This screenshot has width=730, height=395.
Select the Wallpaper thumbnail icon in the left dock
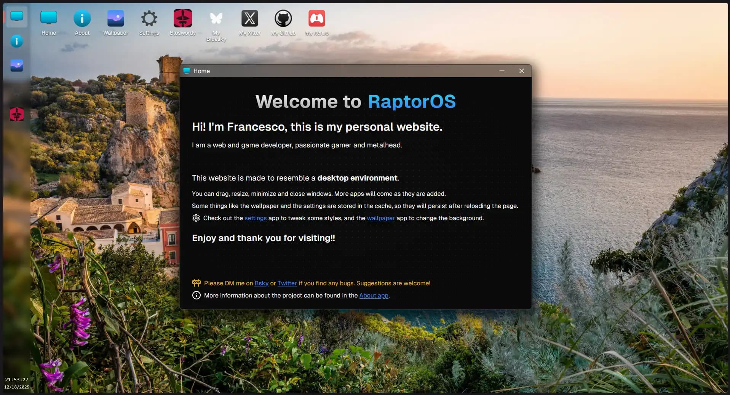click(16, 66)
